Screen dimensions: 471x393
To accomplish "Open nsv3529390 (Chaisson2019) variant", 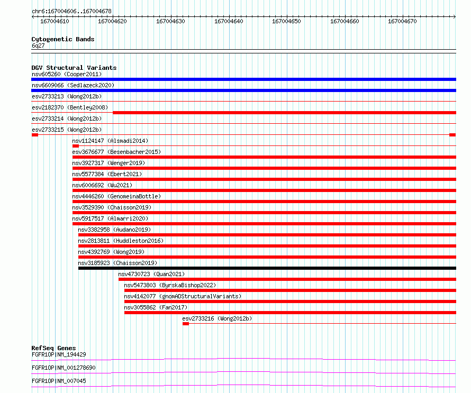I will pos(112,207).
